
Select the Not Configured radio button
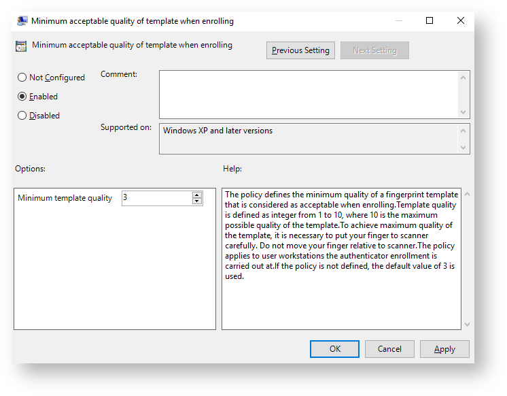click(22, 78)
